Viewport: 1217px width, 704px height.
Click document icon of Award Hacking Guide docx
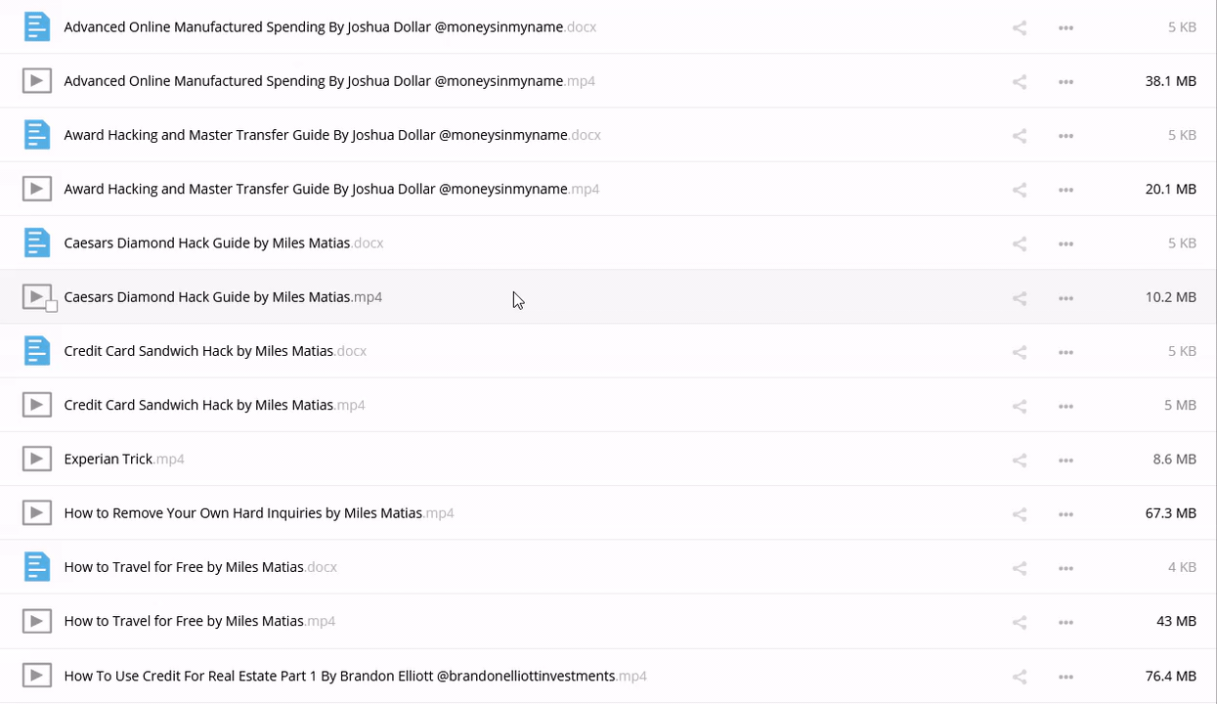37,135
